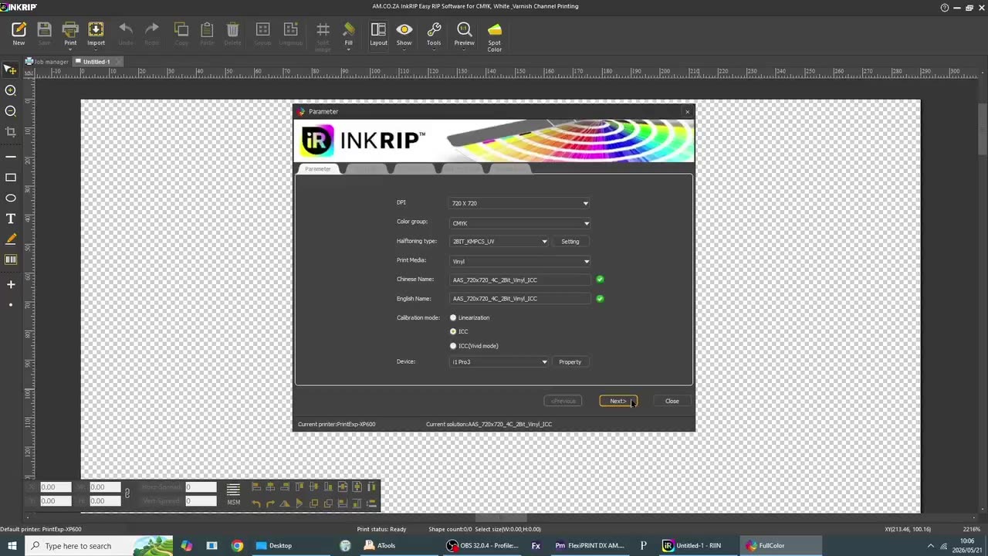Click the Horz-Spread value field
This screenshot has width=988, height=556.
coord(201,487)
